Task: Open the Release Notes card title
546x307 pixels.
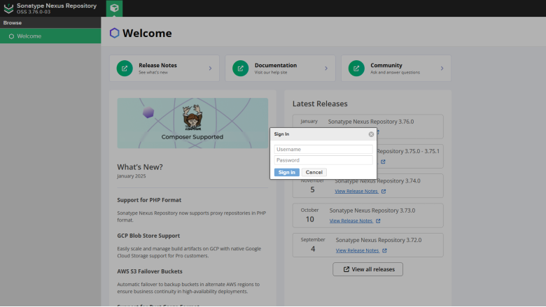Action: tap(157, 65)
